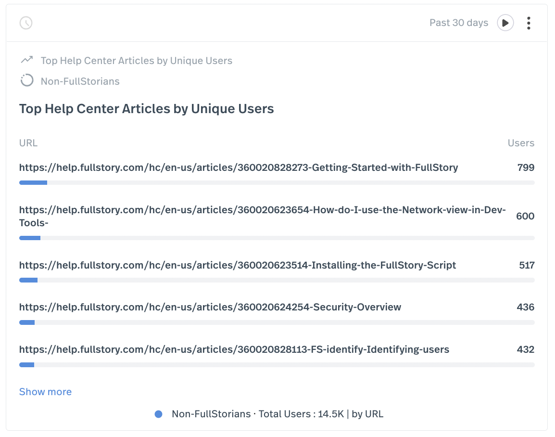Viewport: 555px width, 437px height.
Task: Click the bar under Security-Overview row
Action: click(x=277, y=322)
